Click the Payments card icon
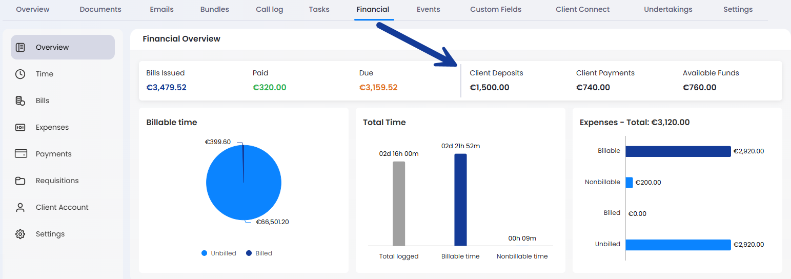 [x=21, y=154]
